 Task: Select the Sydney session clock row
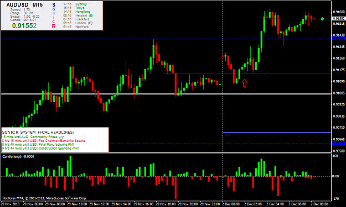[75, 4]
